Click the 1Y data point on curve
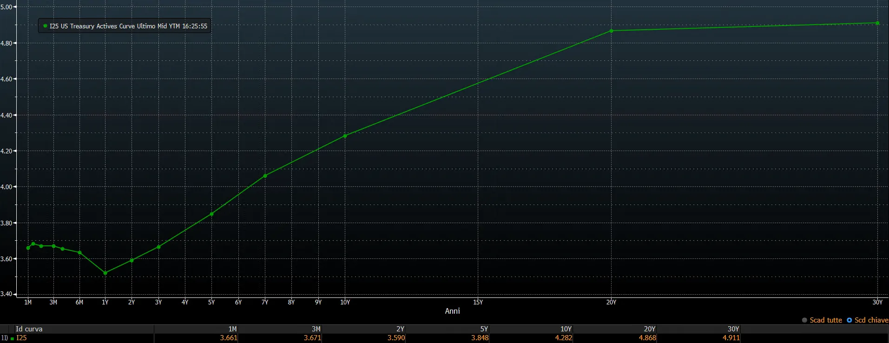Screen dimensions: 889x343 [105, 273]
